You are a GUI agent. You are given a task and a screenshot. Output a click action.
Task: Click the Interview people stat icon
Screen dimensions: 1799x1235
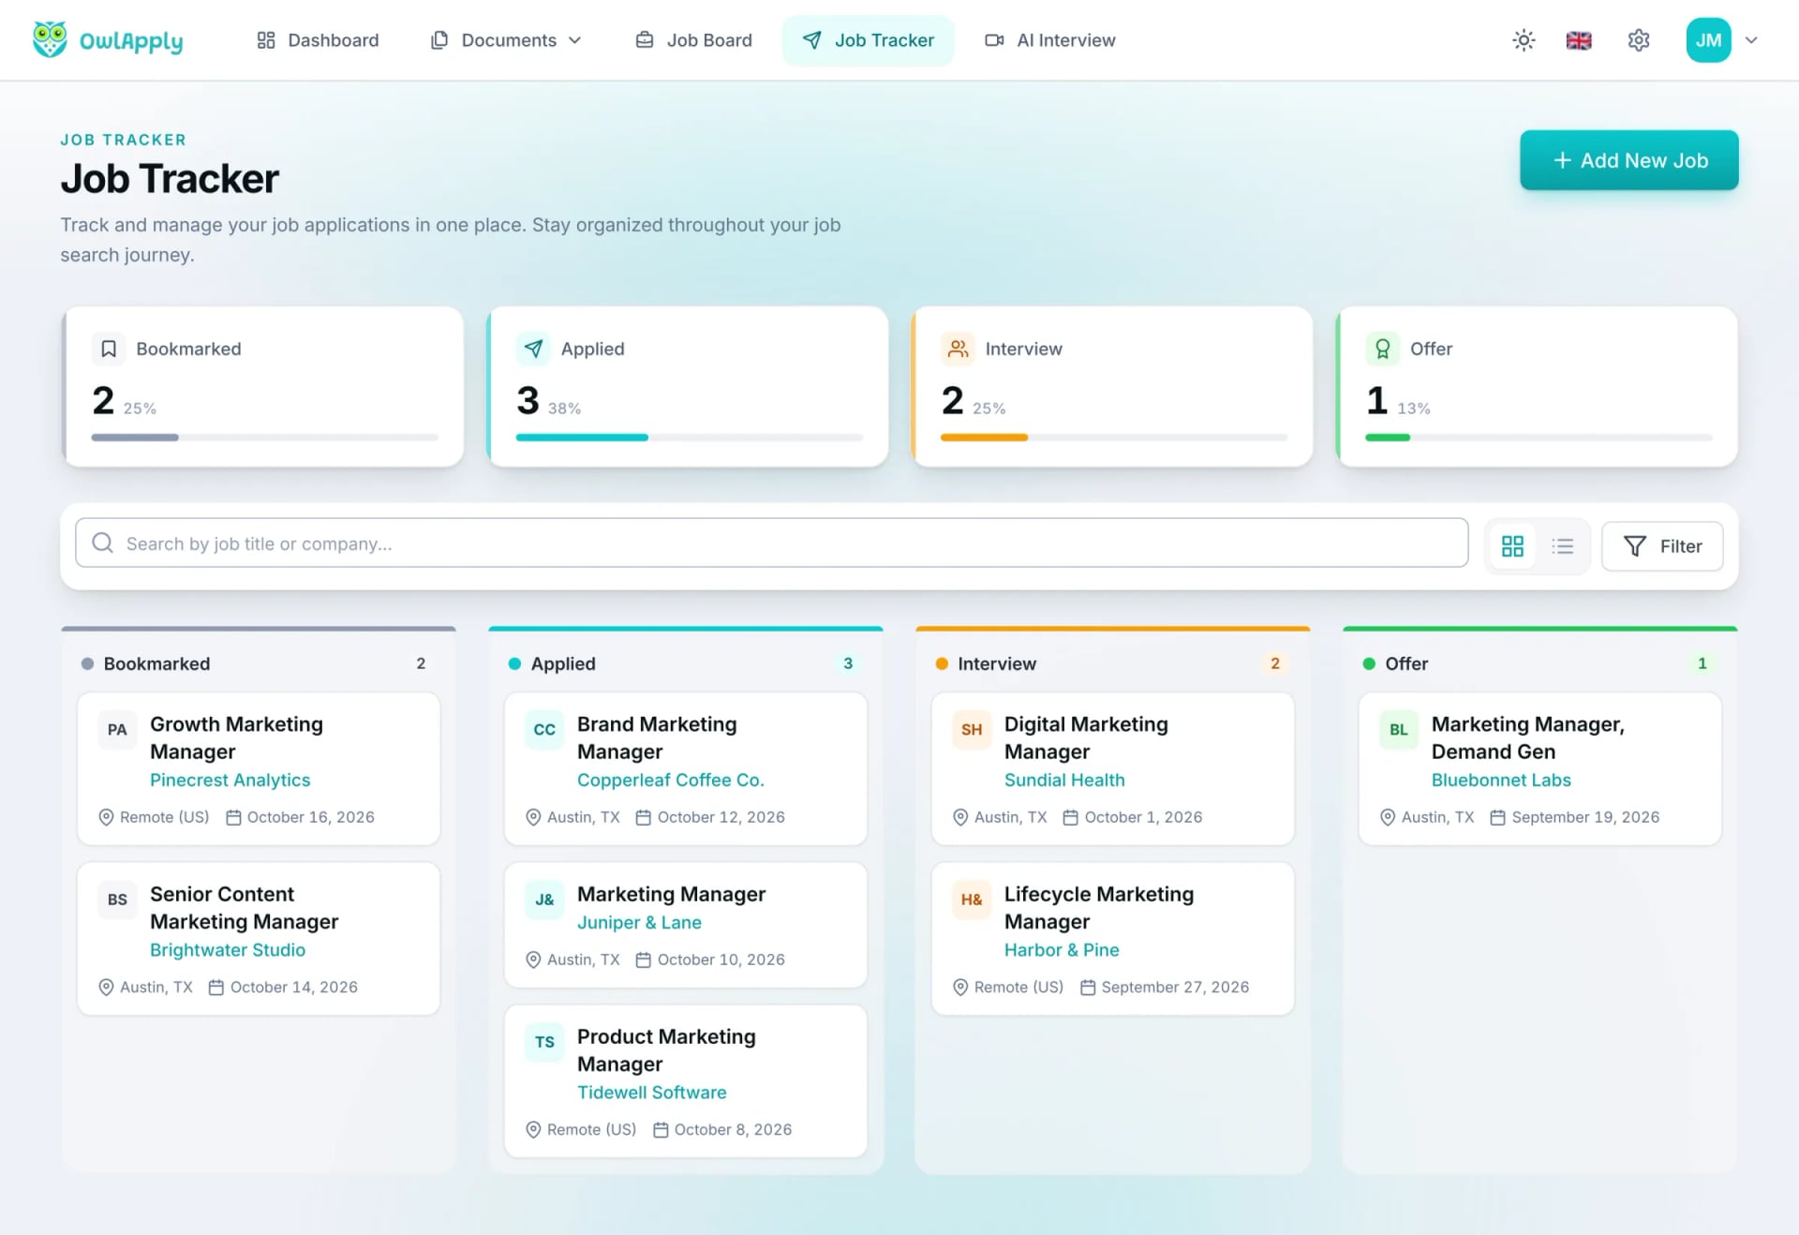point(958,349)
